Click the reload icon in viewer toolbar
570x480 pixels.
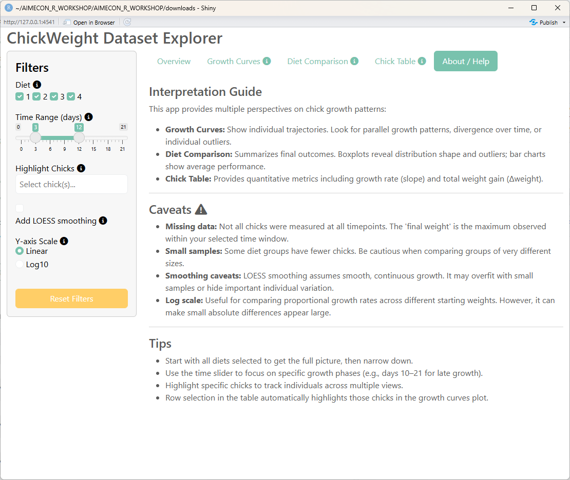[x=127, y=22]
